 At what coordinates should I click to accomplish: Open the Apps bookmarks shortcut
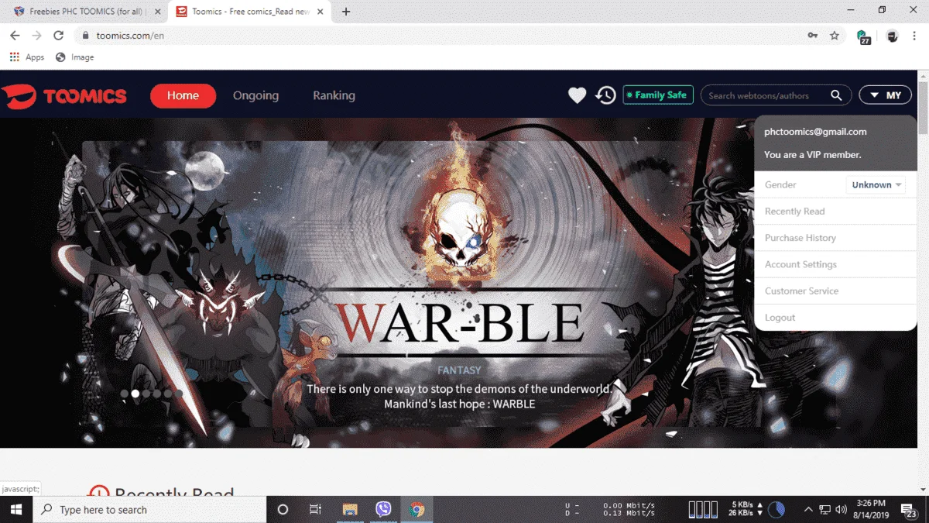[x=27, y=57]
